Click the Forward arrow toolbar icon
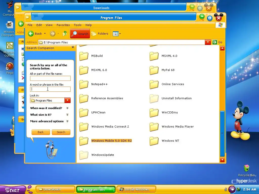This screenshot has width=259, height=194. pos(53,34)
